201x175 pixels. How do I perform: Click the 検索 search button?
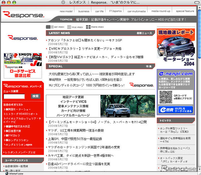[x=35, y=96]
